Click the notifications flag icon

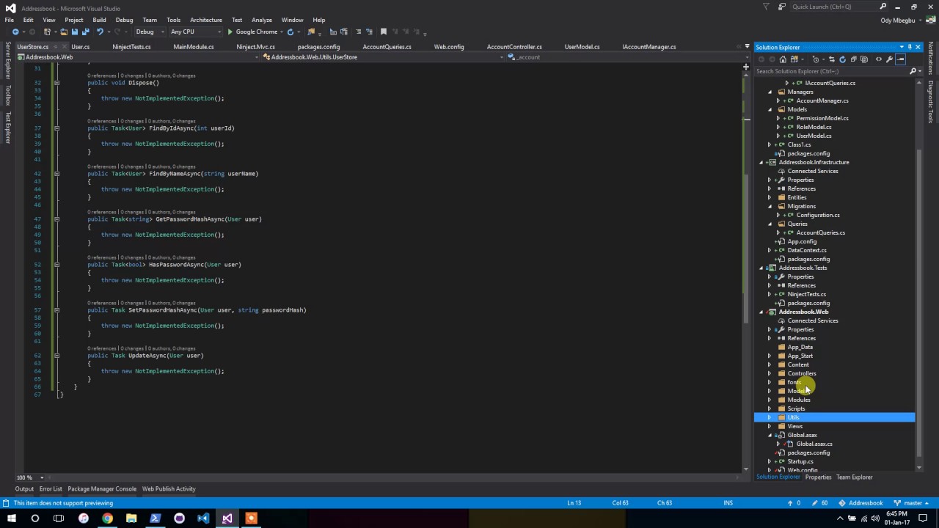coord(766,7)
